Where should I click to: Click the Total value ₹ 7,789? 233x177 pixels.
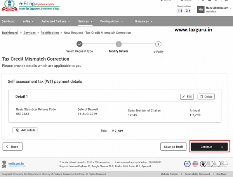click(x=117, y=131)
